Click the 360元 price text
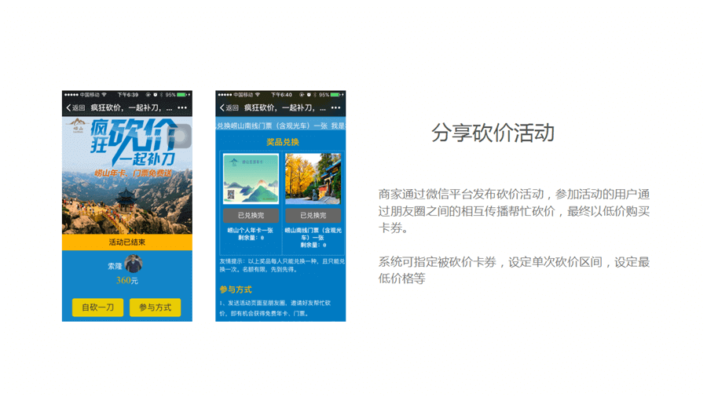Screen dimensions: 707x397 point(126,280)
